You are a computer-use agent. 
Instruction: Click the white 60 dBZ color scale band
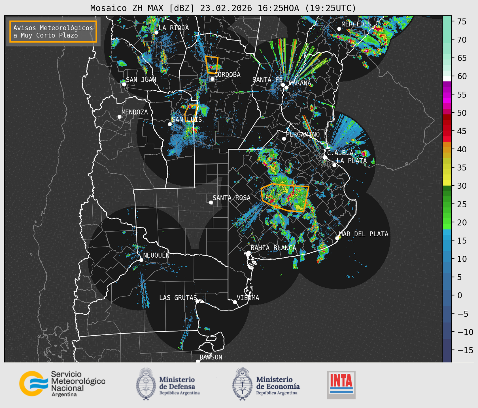(447, 79)
